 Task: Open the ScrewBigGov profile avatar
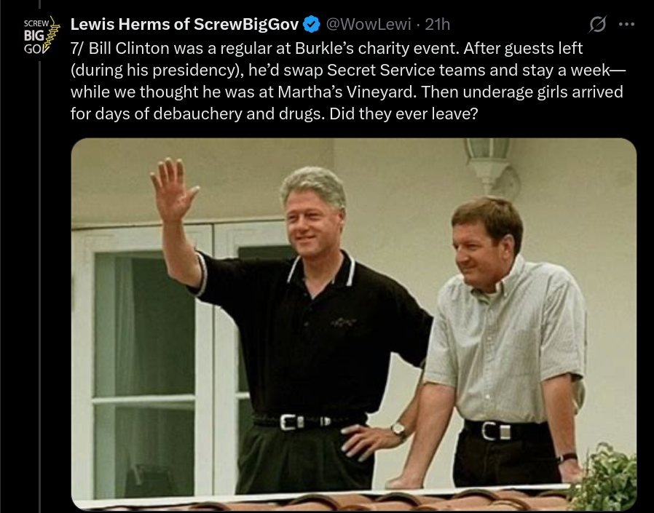point(39,36)
